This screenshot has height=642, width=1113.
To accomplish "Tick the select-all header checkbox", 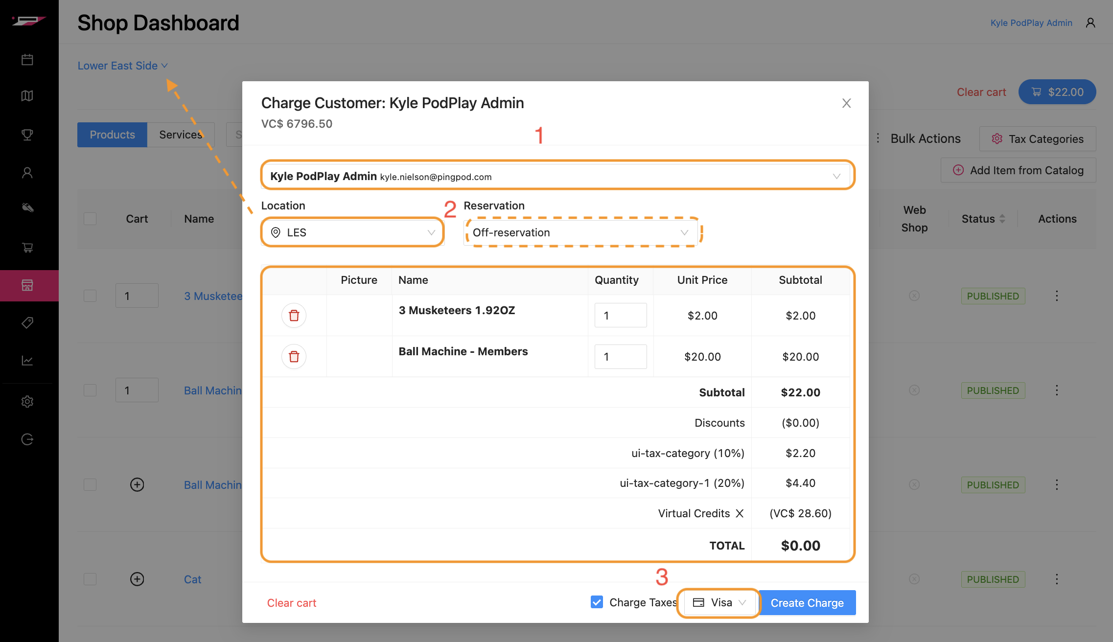I will pos(90,219).
